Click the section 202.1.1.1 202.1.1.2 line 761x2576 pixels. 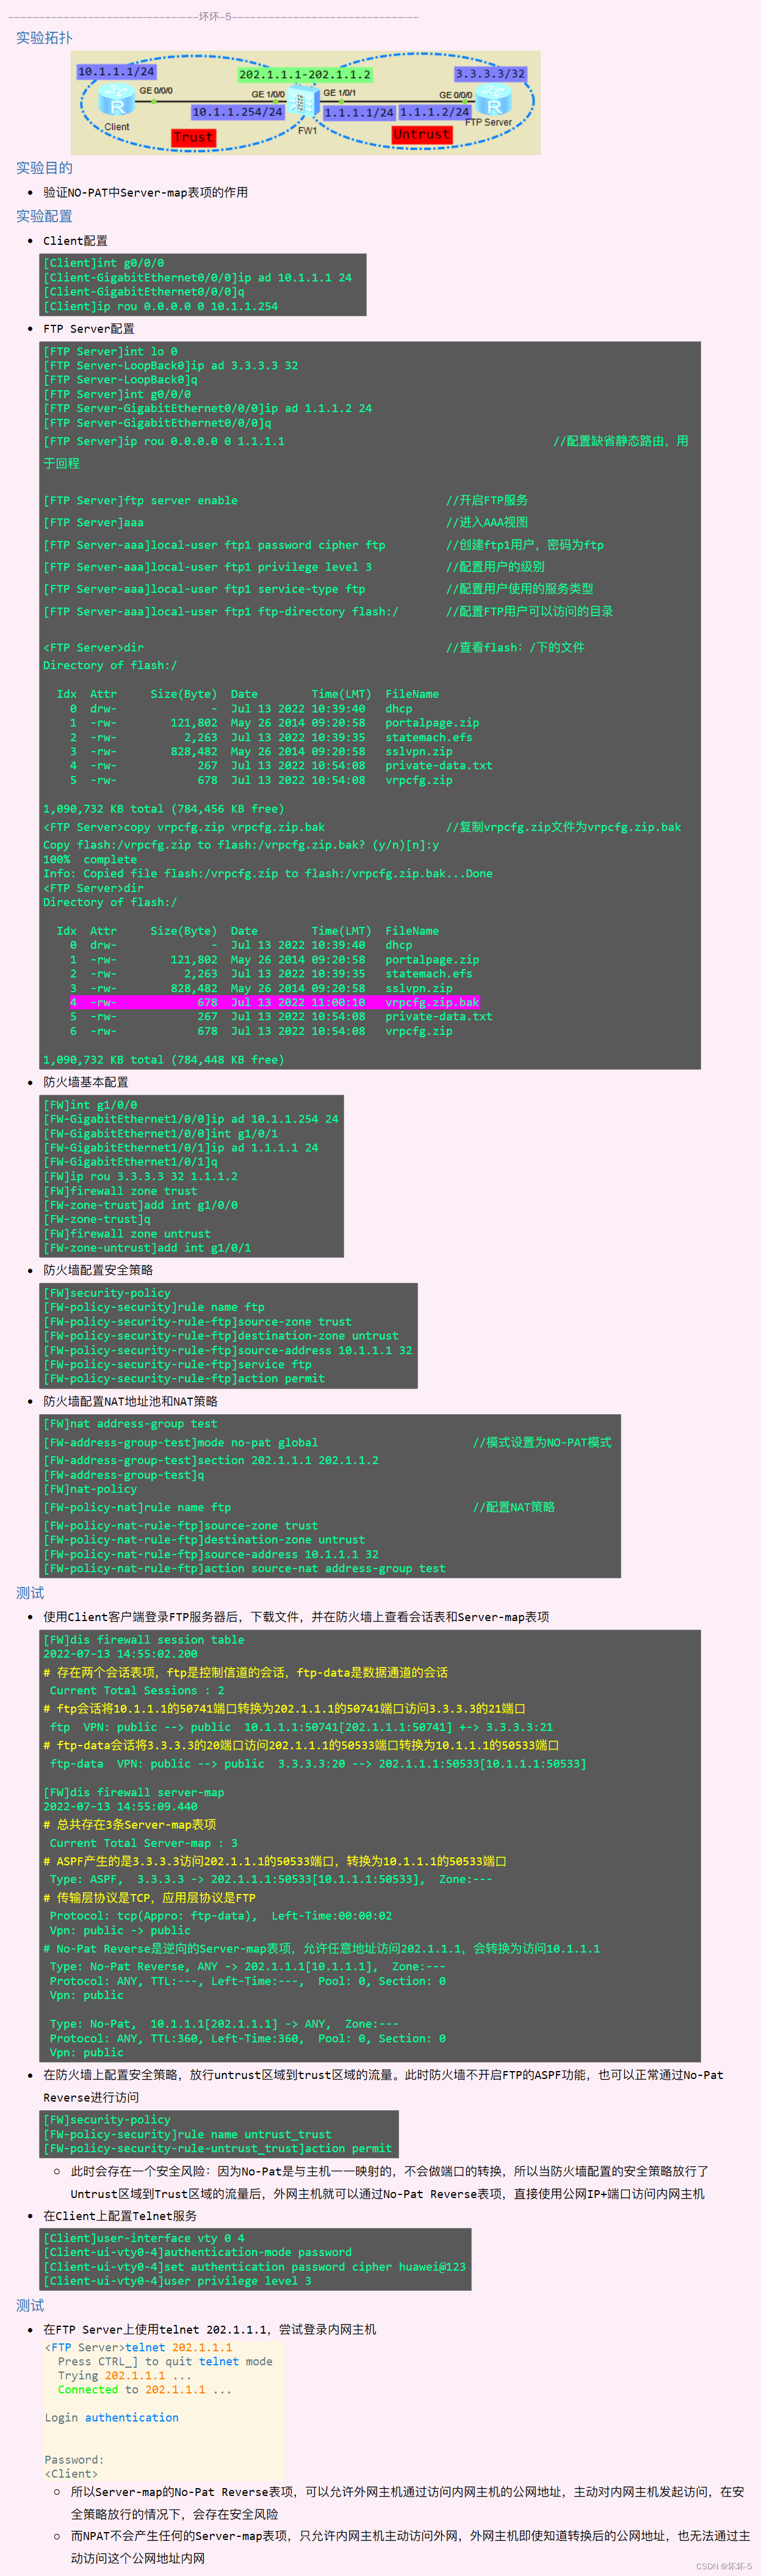coord(211,1460)
